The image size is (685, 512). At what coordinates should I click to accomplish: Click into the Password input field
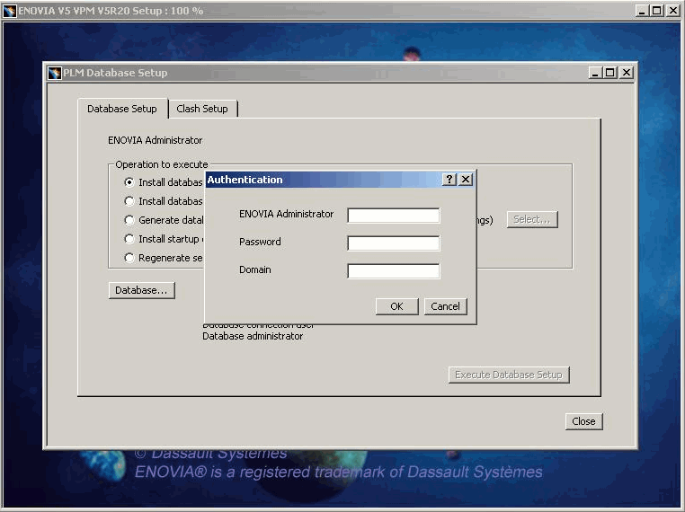394,243
